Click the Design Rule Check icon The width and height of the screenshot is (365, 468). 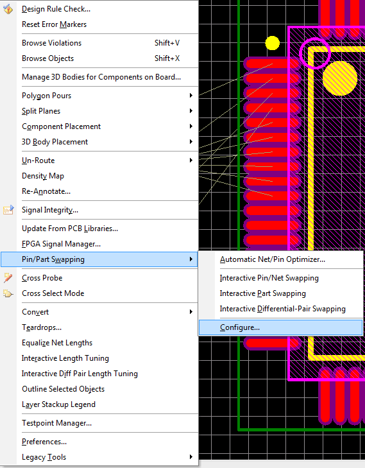[x=8, y=9]
